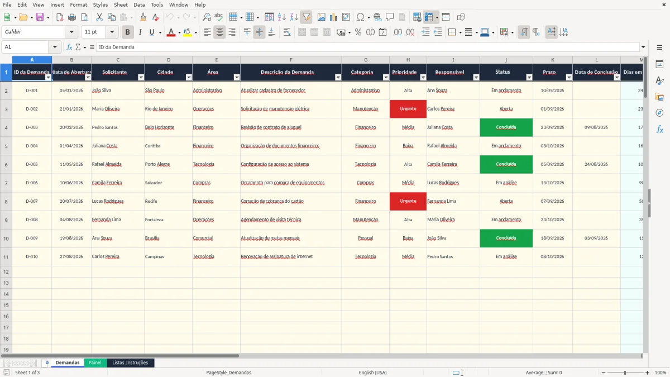
Task: Toggle Left-to-Right text direction
Action: [524, 32]
